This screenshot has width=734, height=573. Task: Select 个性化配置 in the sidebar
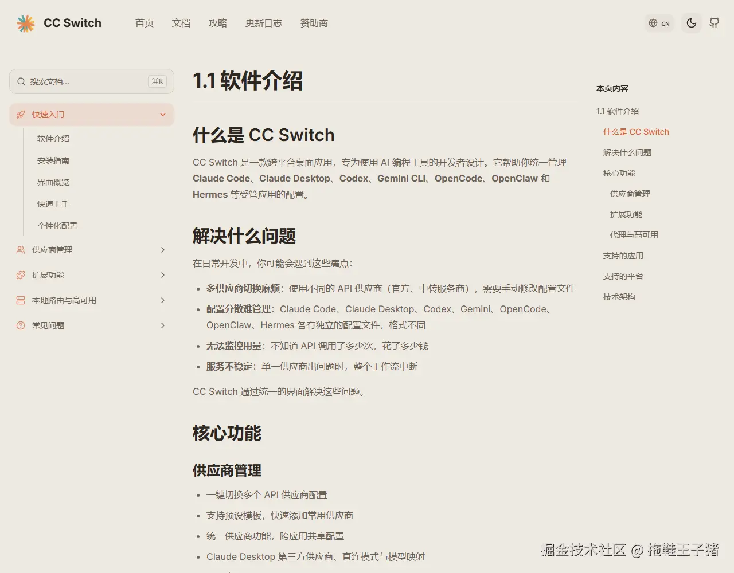pyautogui.click(x=57, y=226)
